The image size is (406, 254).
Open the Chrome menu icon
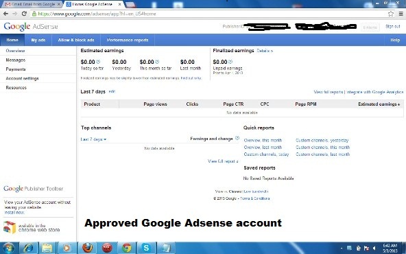(x=401, y=14)
